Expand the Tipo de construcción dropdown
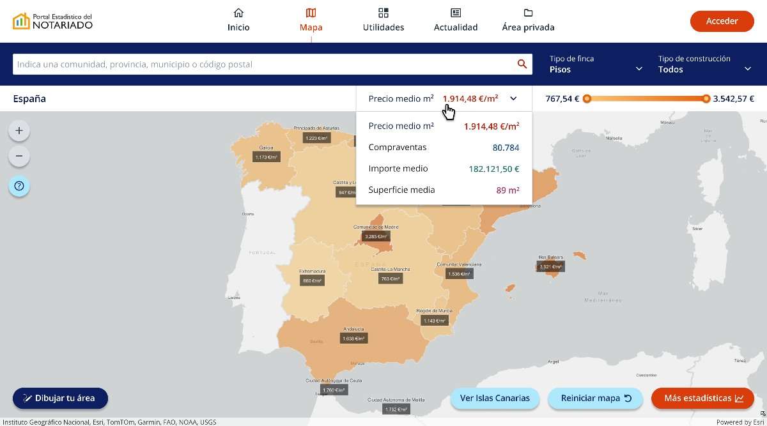Viewport: 767px width, 426px height. [706, 65]
